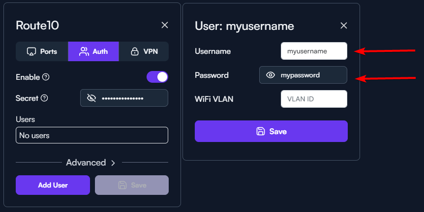Click the Password field showing mypassword
The height and width of the screenshot is (212, 424).
pyautogui.click(x=310, y=75)
